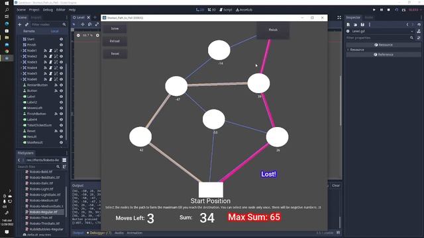Select the Rotate mode tool in viewport toolbar

(90, 24)
